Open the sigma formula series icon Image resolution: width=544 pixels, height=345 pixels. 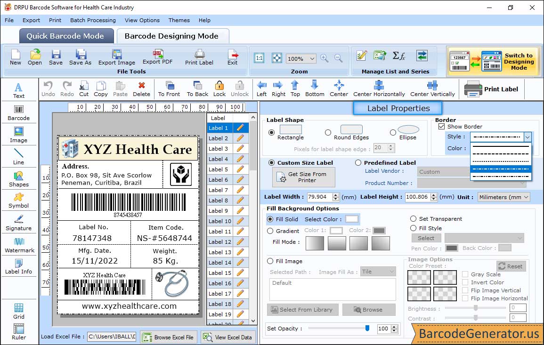point(398,56)
